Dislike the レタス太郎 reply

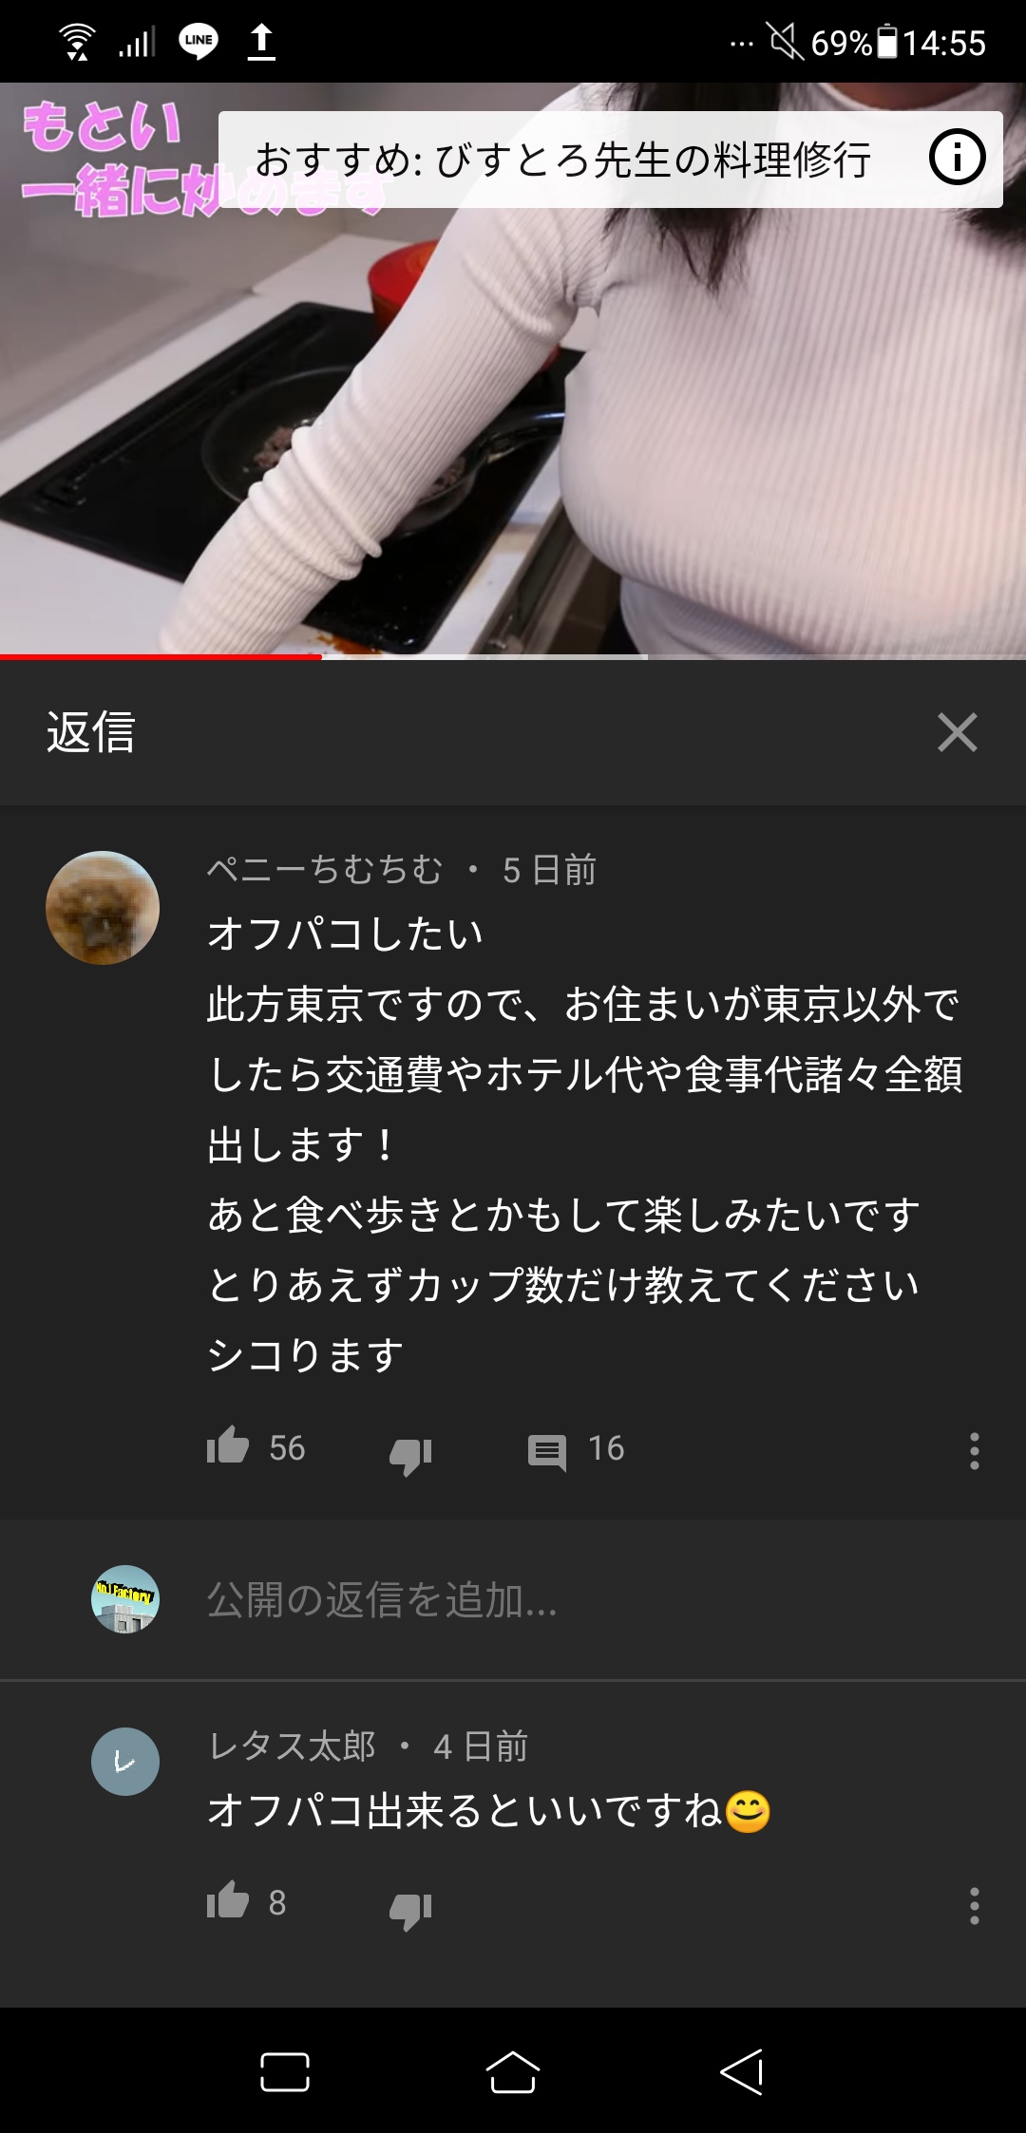(410, 1909)
